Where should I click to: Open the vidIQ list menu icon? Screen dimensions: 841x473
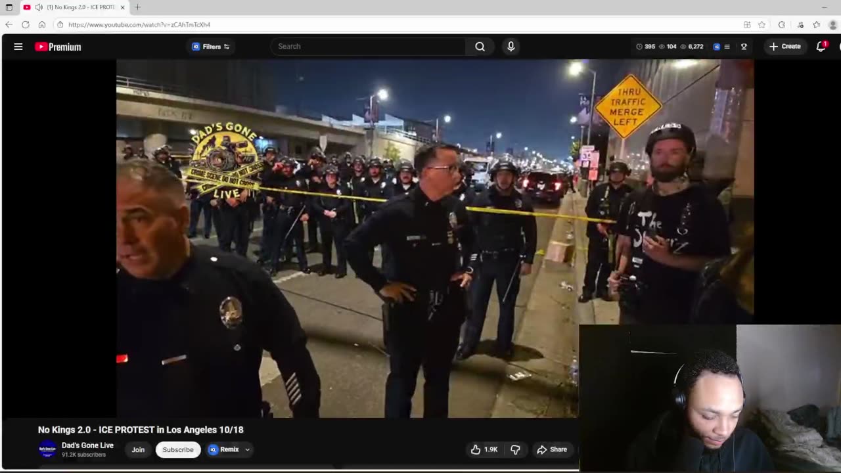coord(727,47)
